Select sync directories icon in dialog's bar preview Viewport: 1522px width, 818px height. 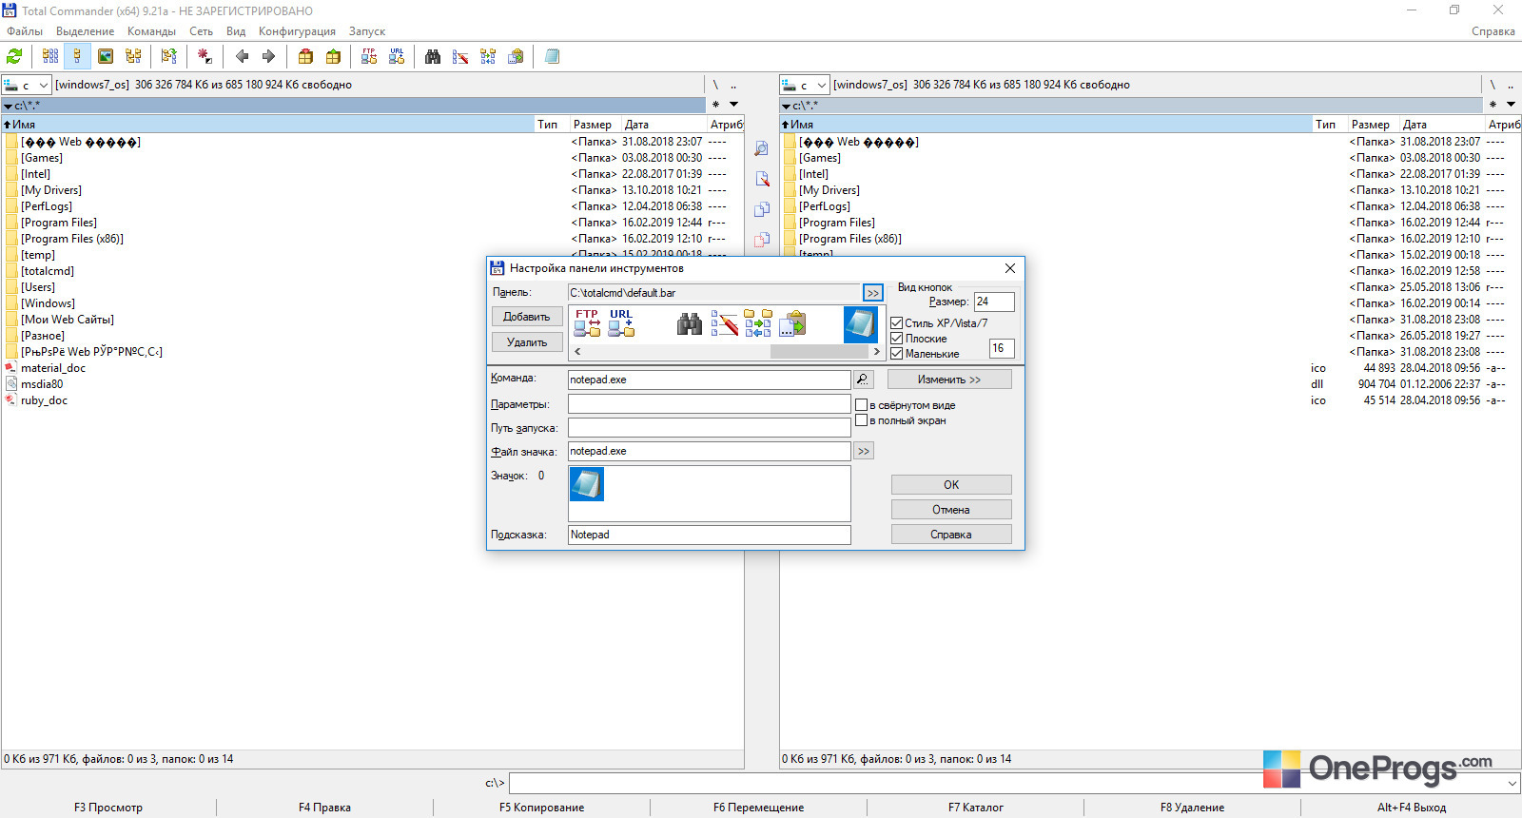pos(758,323)
